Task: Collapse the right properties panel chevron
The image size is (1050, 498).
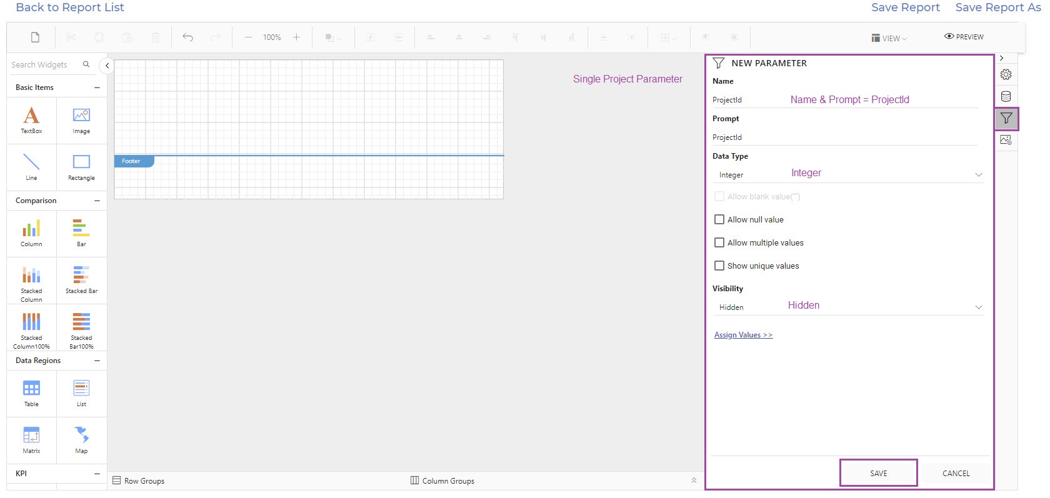Action: click(1001, 58)
